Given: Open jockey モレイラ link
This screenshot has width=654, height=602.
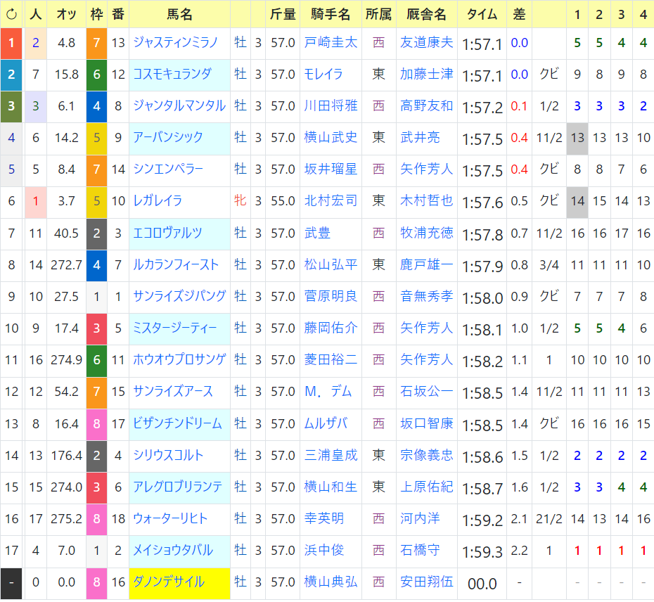Looking at the screenshot, I should tap(323, 75).
